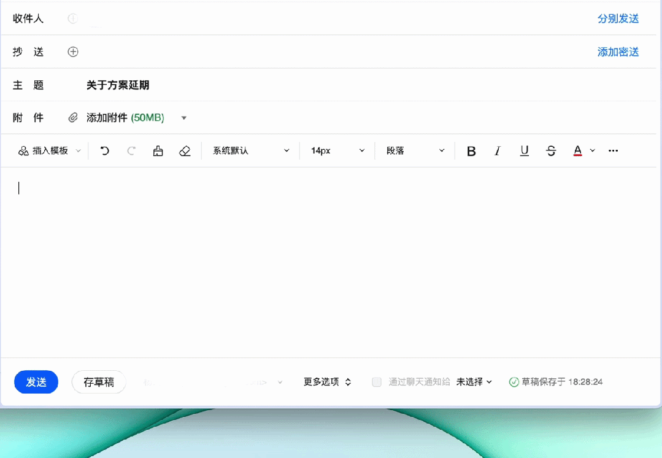Click the add-recipient plus icon beside 收件人

point(72,18)
